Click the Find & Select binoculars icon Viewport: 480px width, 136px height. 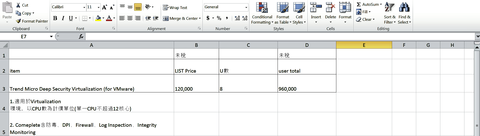click(x=404, y=8)
